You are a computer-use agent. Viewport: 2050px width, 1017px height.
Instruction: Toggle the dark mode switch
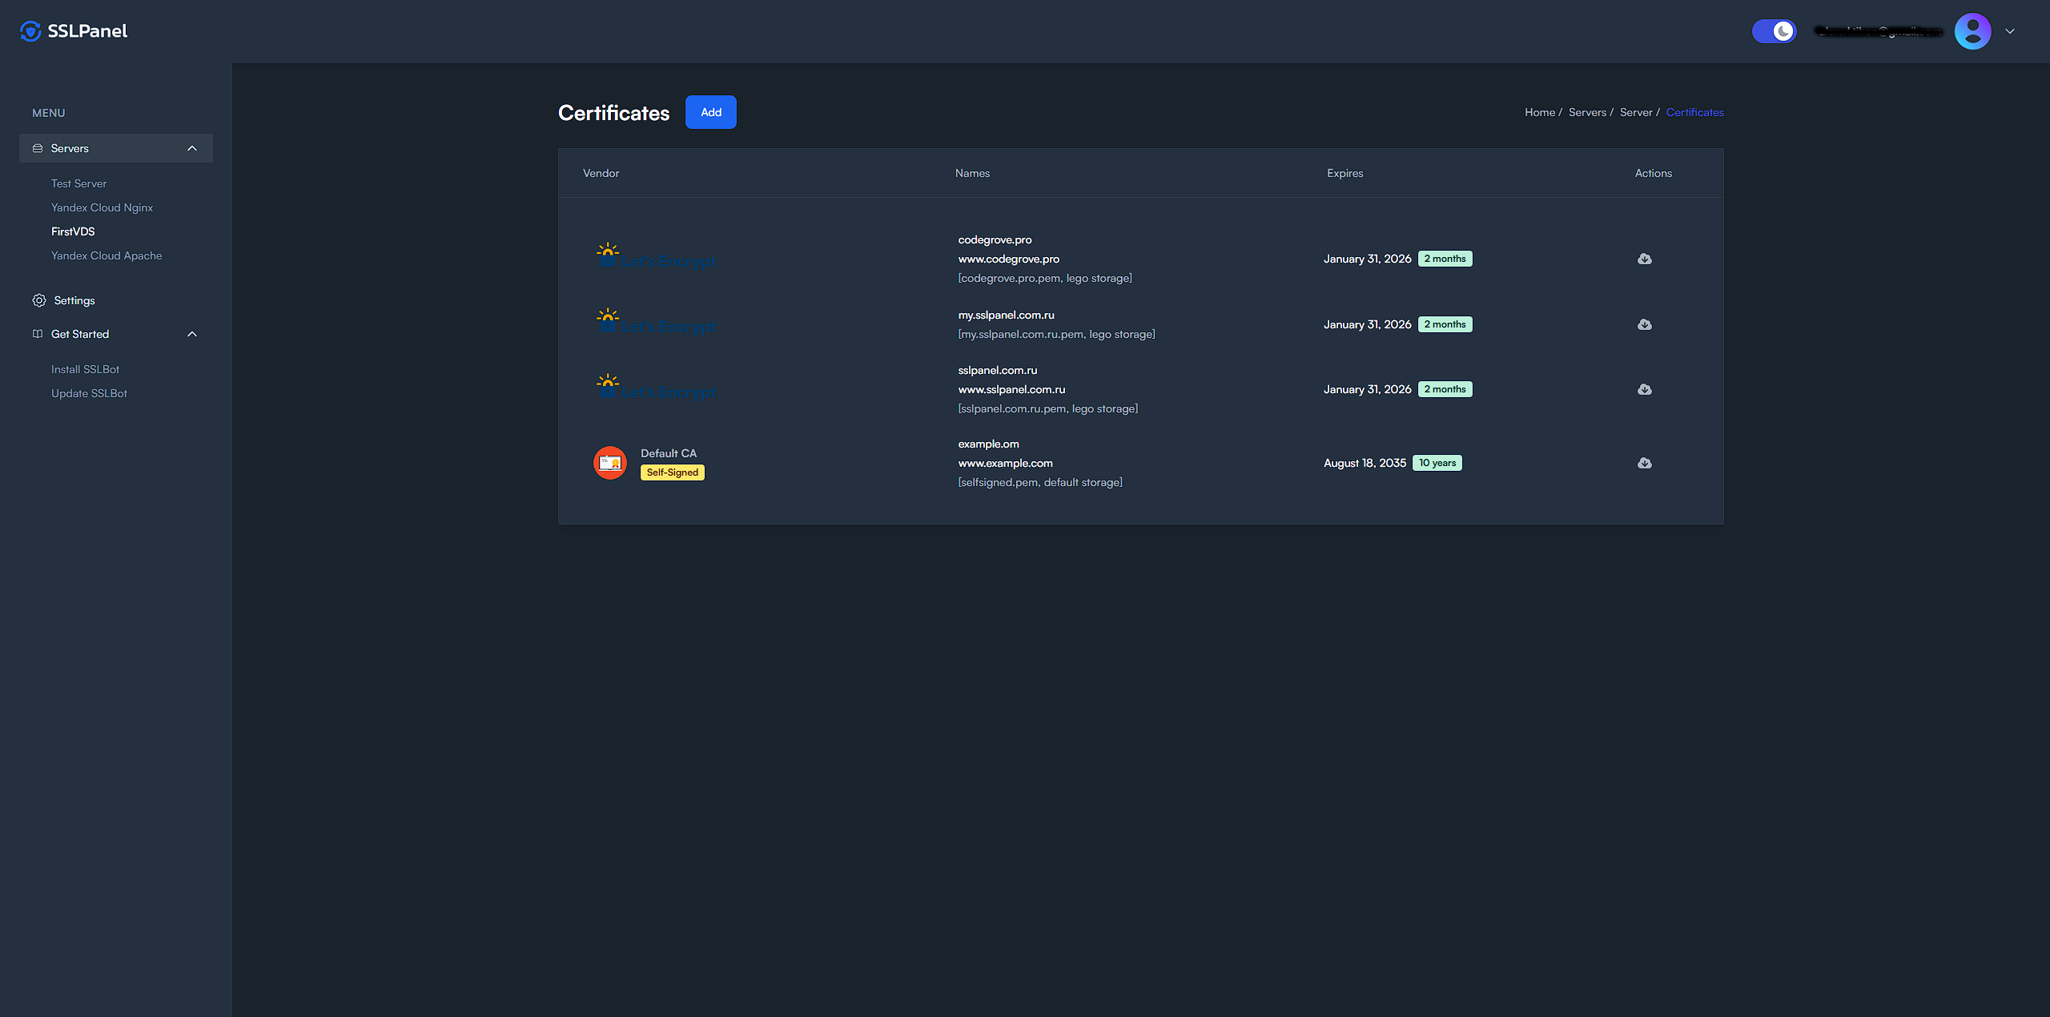point(1774,30)
